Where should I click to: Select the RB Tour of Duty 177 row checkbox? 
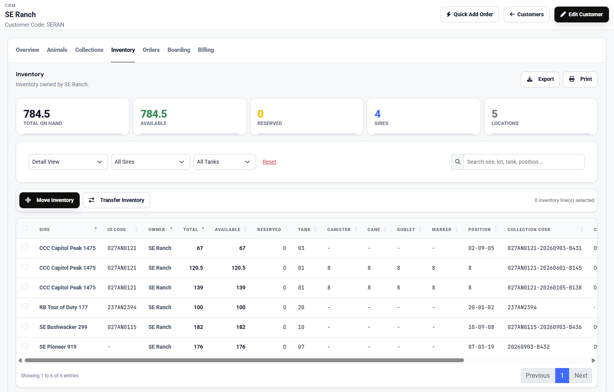25,306
